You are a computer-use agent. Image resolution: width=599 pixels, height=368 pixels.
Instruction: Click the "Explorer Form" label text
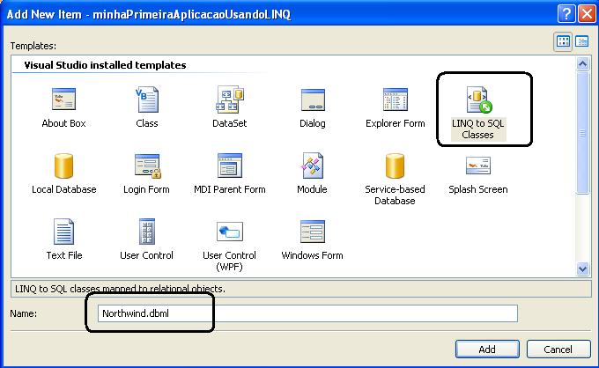tap(395, 123)
